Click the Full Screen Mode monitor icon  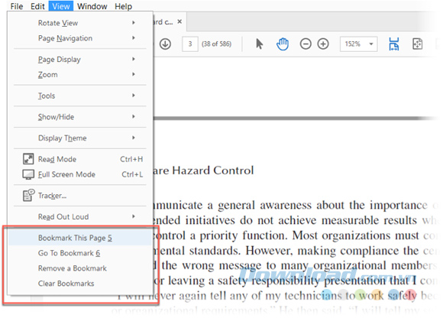(28, 174)
